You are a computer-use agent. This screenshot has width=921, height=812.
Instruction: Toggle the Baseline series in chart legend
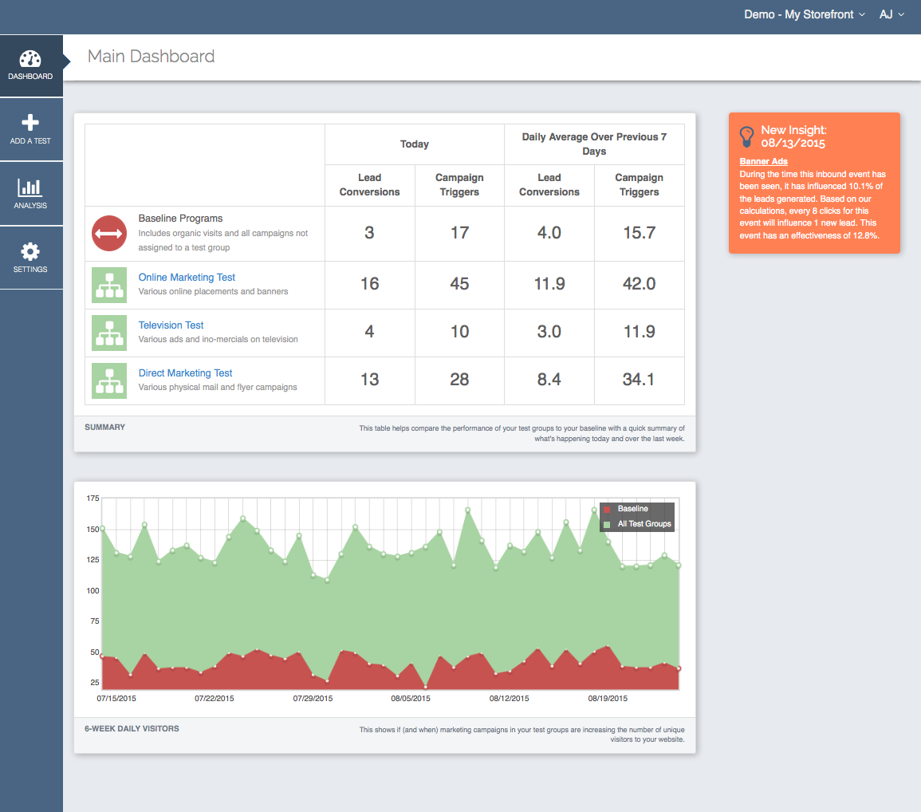[x=632, y=509]
